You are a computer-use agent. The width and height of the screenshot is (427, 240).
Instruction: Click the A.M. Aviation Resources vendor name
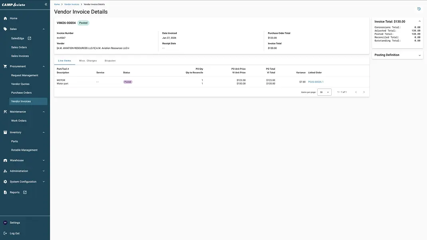coord(93,48)
